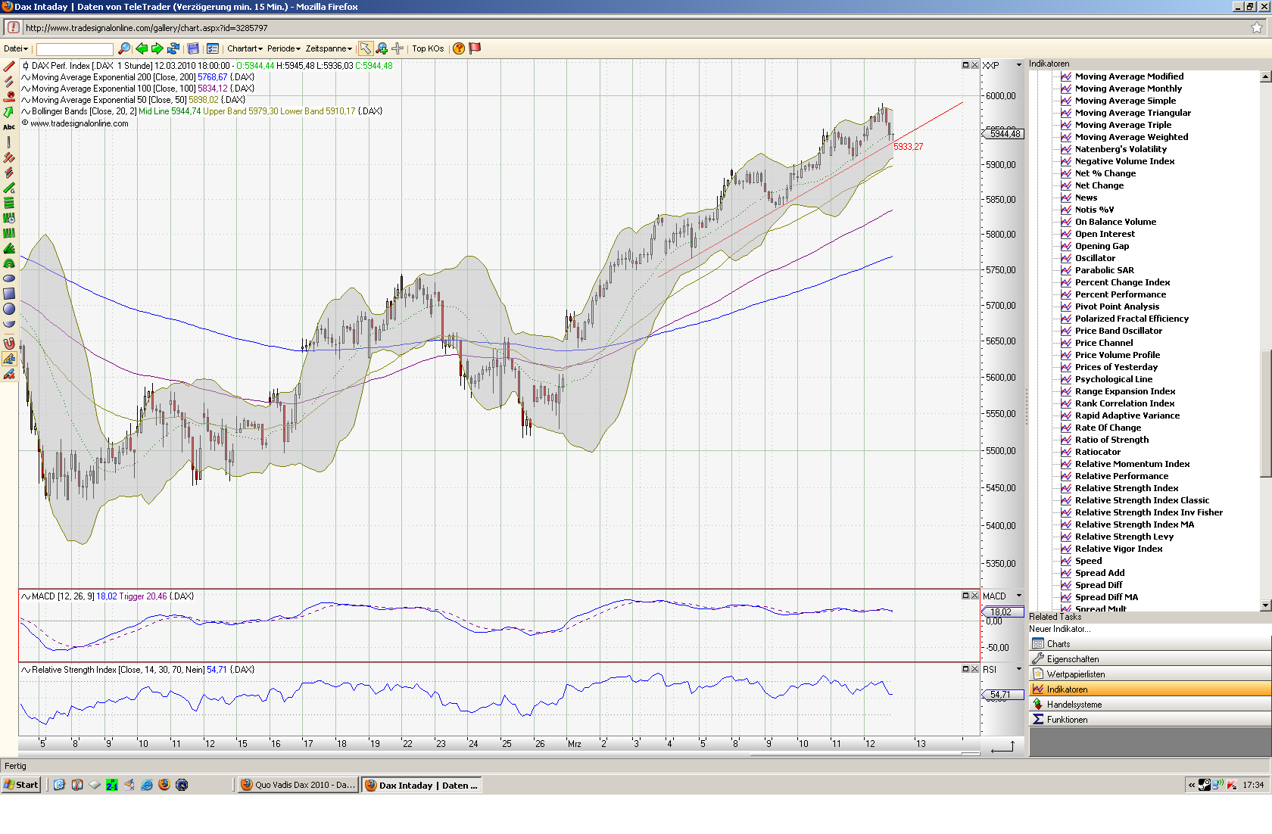Open the RSI axis dropdown arrow
The image size is (1272, 834).
(x=1019, y=669)
